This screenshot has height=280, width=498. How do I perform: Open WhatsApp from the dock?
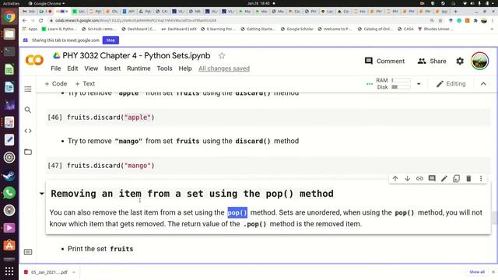click(x=9, y=193)
